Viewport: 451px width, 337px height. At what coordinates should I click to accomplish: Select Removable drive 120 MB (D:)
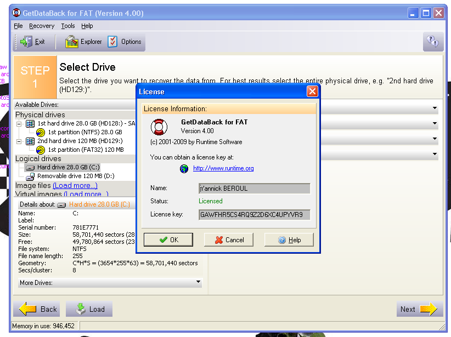pyautogui.click(x=76, y=176)
